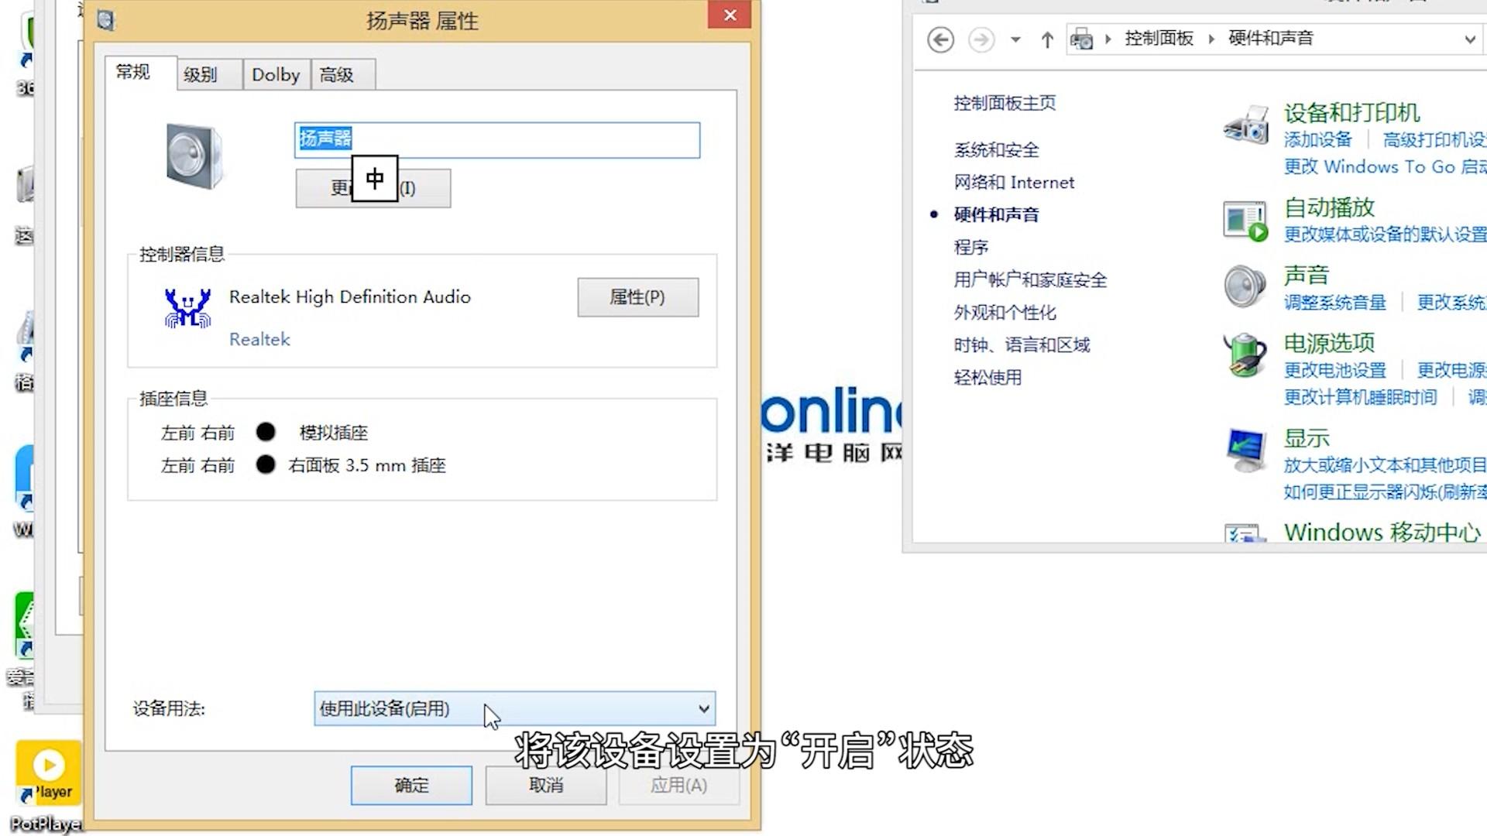Open Power Options battery icon

(1245, 355)
